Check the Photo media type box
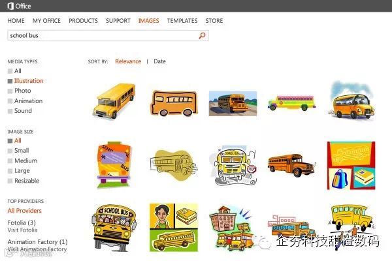The image size is (392, 261). [x=10, y=91]
